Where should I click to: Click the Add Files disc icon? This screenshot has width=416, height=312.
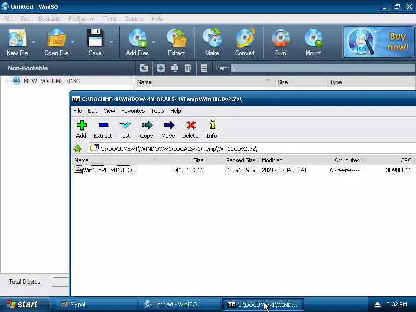pos(137,38)
